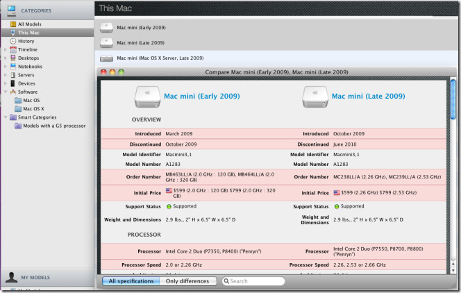This screenshot has height=293, width=461.
Task: Click the Smart Categories folder icon
Action: [x=13, y=117]
